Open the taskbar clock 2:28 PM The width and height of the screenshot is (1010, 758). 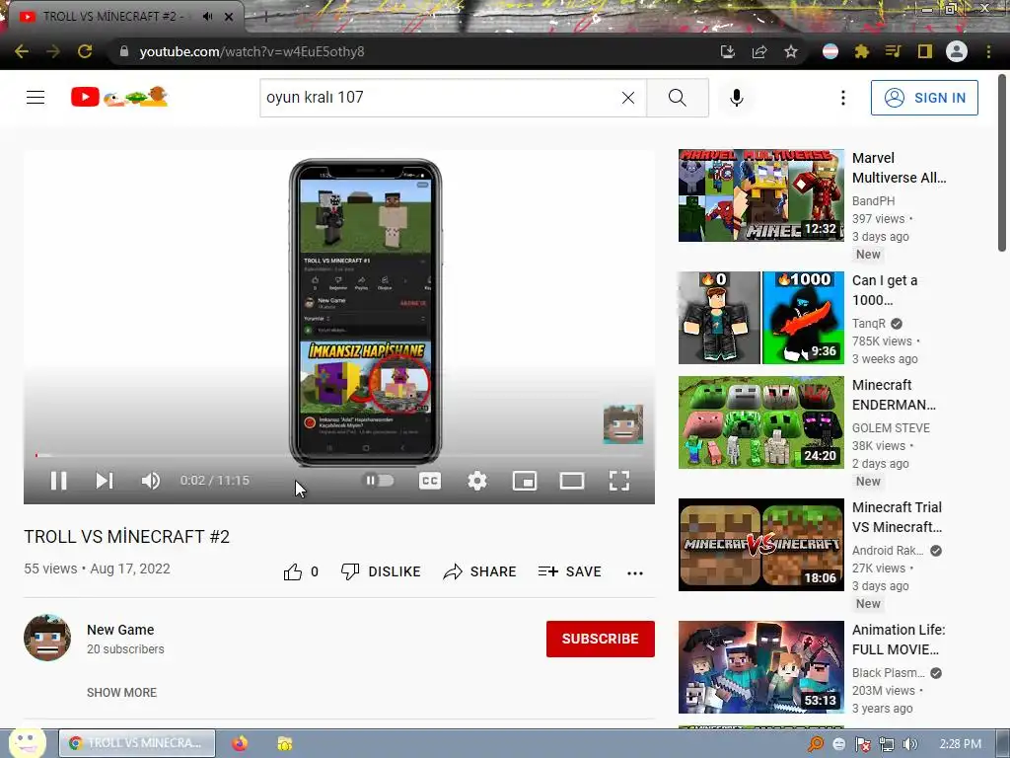(x=961, y=744)
